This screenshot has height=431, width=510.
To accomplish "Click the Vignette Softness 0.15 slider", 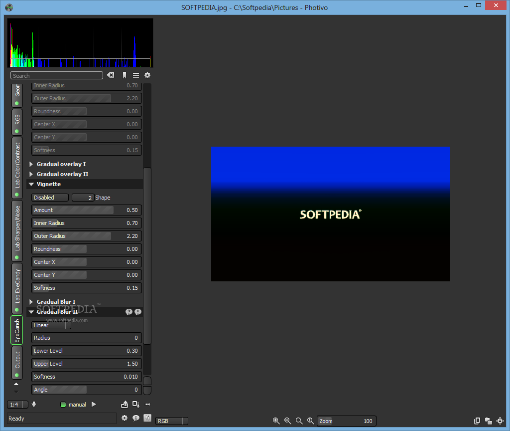I will 87,288.
